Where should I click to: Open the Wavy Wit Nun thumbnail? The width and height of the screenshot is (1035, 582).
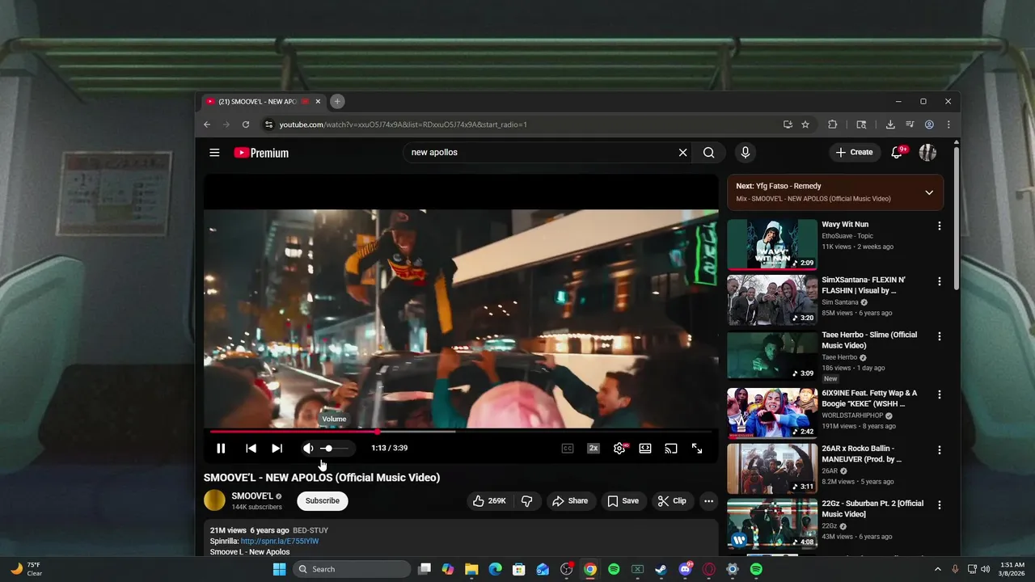click(x=772, y=244)
